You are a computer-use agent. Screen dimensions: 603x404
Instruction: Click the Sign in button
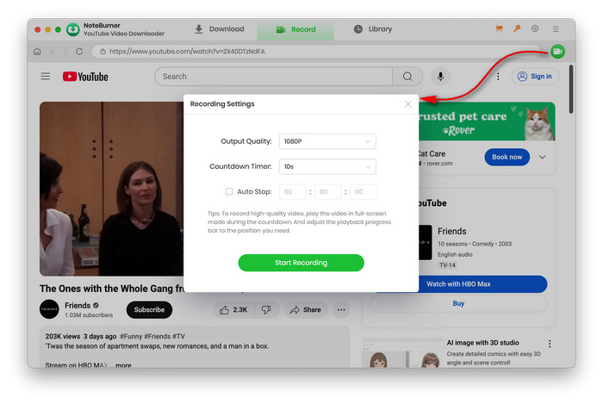(x=535, y=77)
